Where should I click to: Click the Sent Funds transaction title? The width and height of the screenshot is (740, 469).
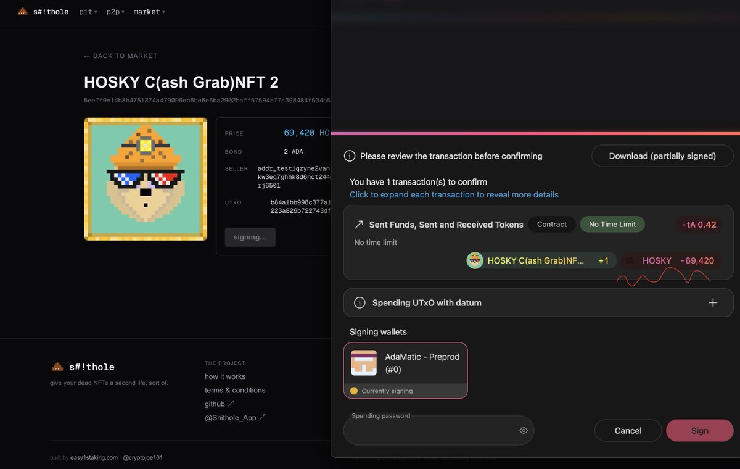pos(446,225)
